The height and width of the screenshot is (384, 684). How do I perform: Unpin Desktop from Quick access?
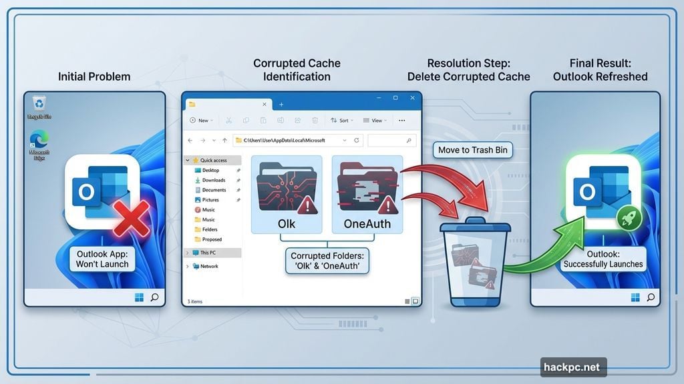(x=238, y=170)
